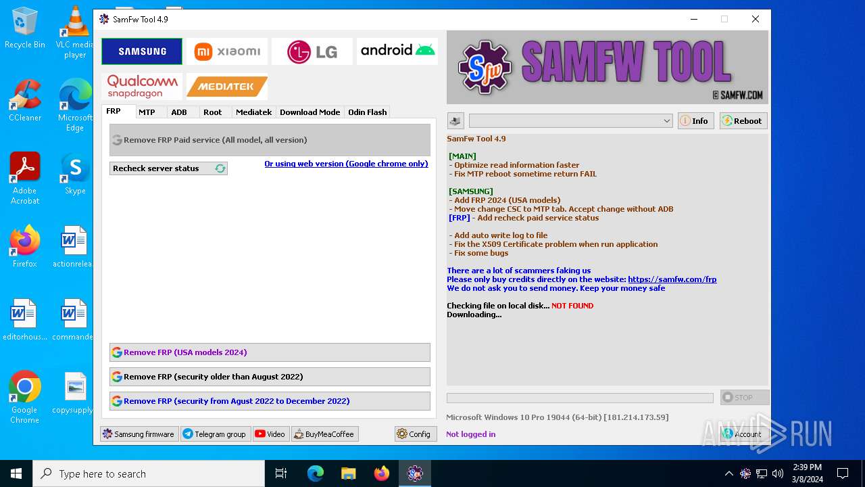Select the Qualcomm Snapdragon button
This screenshot has width=865, height=487.
pyautogui.click(x=142, y=87)
